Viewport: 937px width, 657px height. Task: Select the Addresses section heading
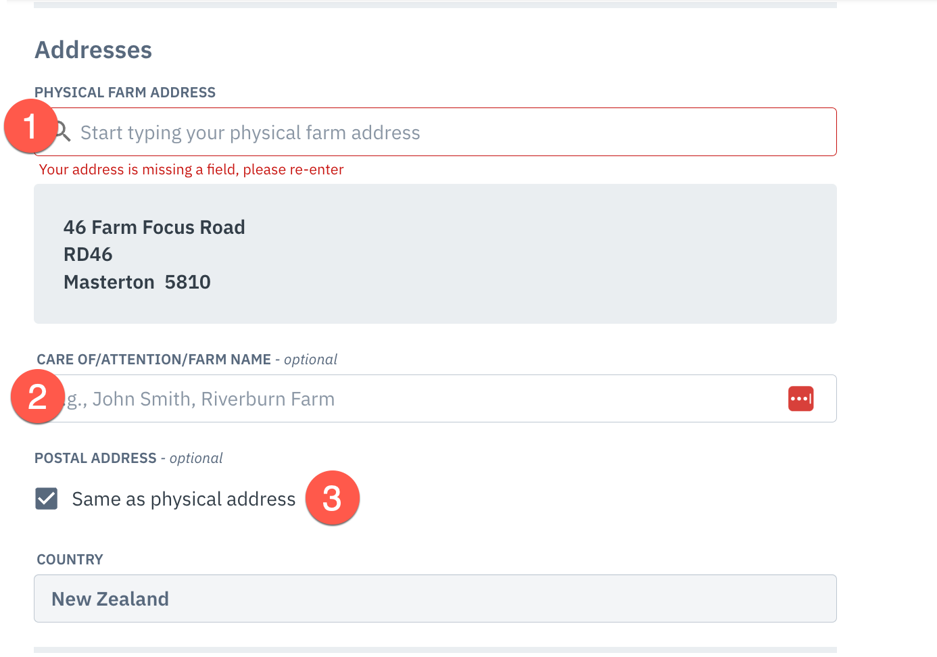[93, 49]
